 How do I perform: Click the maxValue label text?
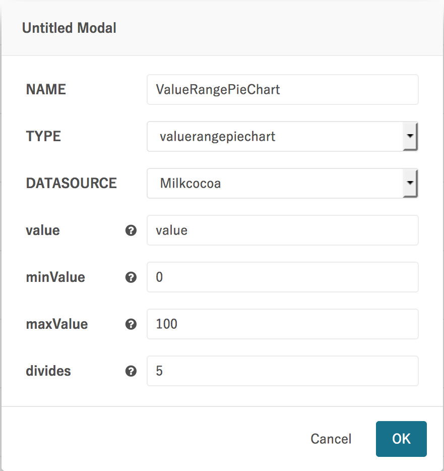57,324
